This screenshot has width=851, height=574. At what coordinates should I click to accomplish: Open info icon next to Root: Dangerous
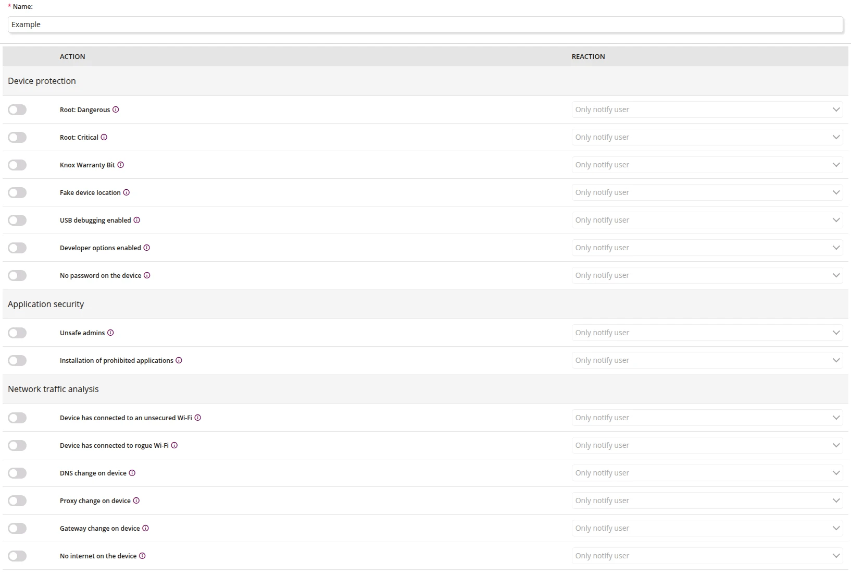(116, 109)
